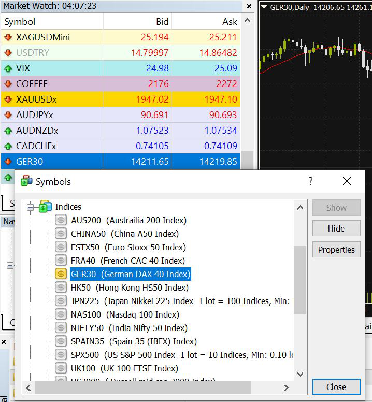Select the HK50 Hong Kong index entry
372x402 pixels.
coord(130,288)
